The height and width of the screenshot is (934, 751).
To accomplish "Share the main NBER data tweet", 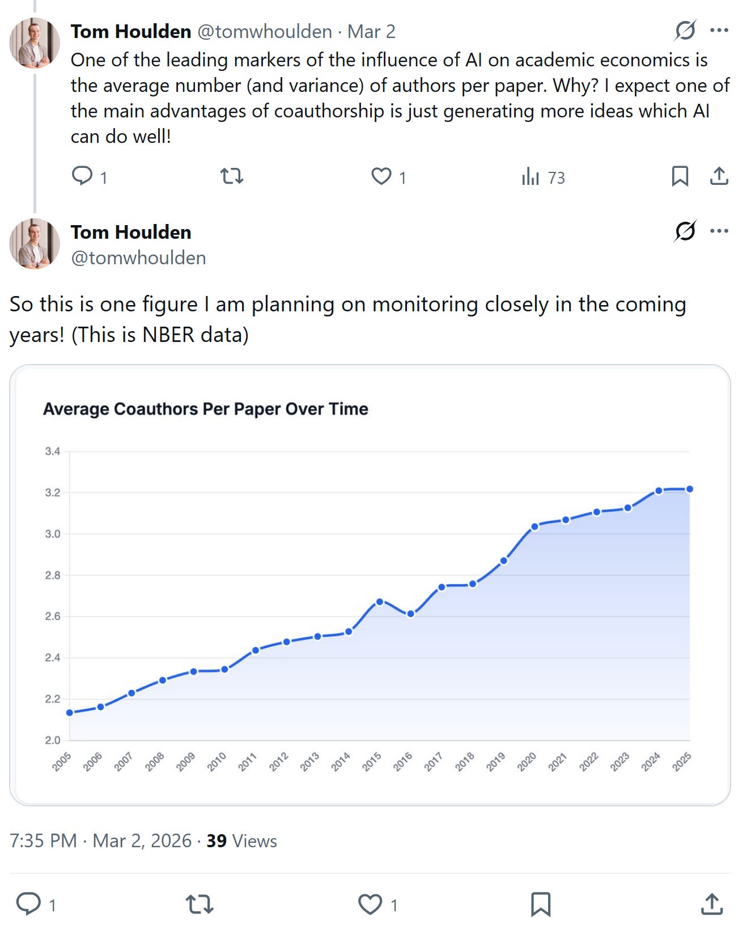I will (x=711, y=904).
